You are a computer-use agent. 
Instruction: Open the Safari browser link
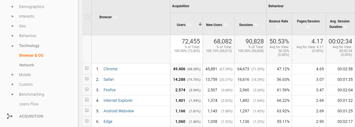tap(109, 79)
